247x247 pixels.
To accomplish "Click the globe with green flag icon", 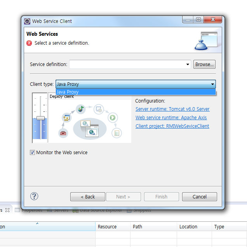I will 81,109.
